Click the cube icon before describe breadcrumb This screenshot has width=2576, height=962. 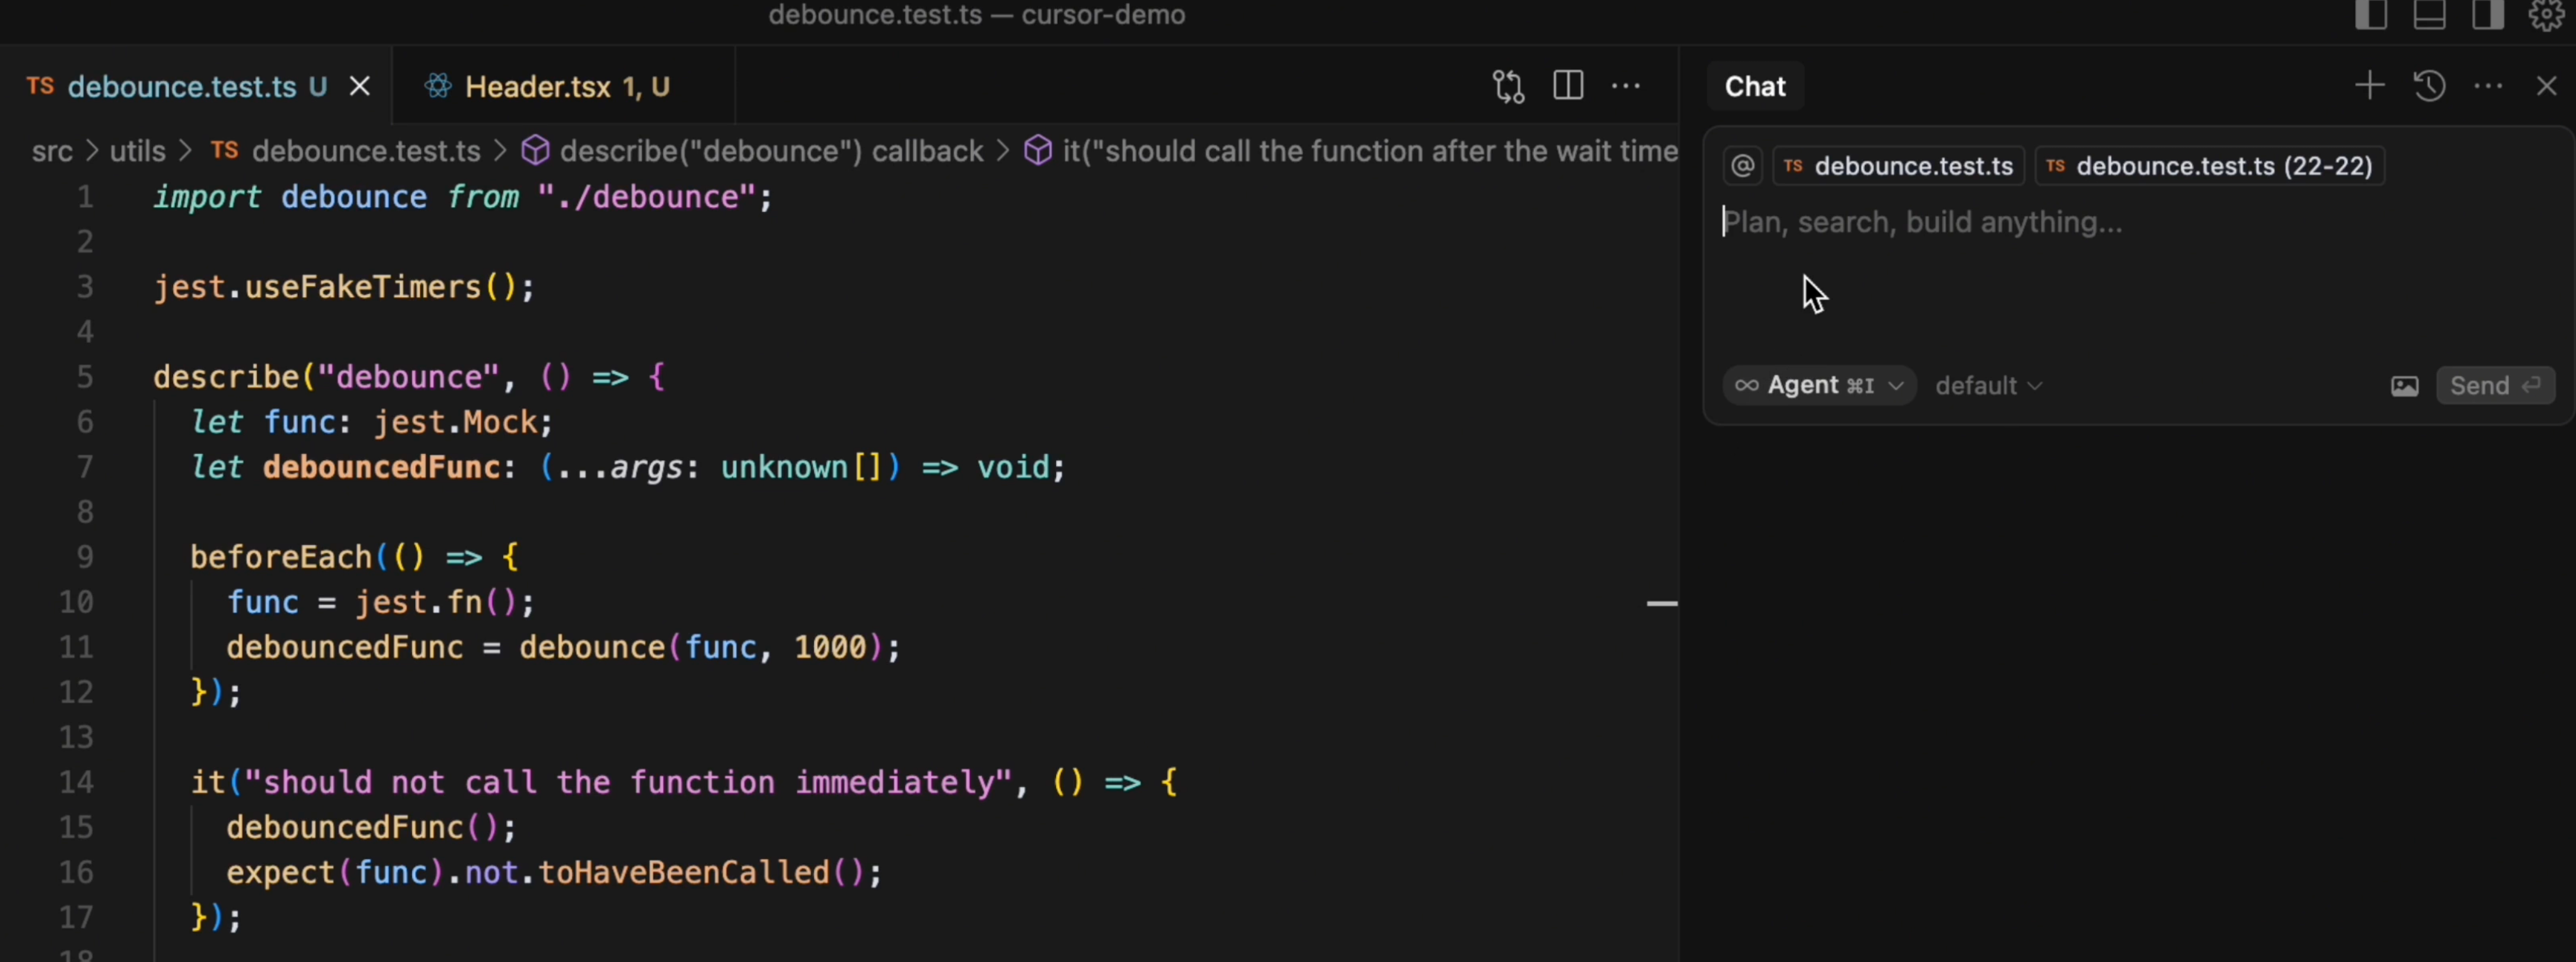pos(536,152)
